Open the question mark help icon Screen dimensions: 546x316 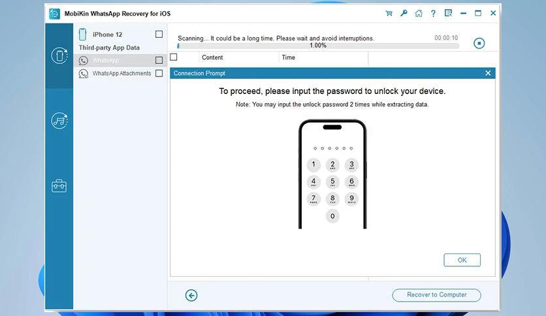[433, 13]
